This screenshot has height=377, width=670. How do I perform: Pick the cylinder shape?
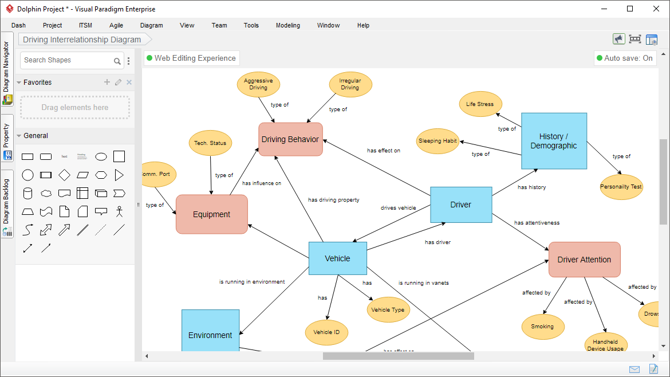click(x=27, y=194)
